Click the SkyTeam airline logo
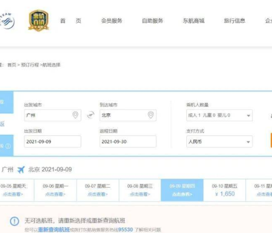 (x=7, y=21)
